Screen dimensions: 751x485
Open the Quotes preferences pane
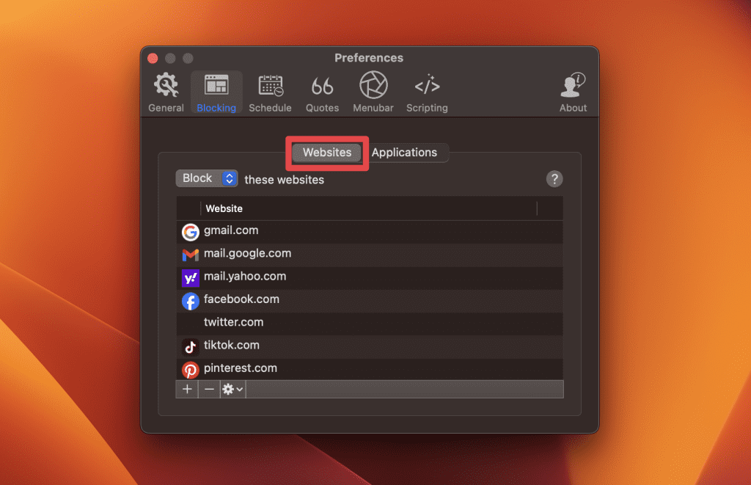(x=323, y=92)
